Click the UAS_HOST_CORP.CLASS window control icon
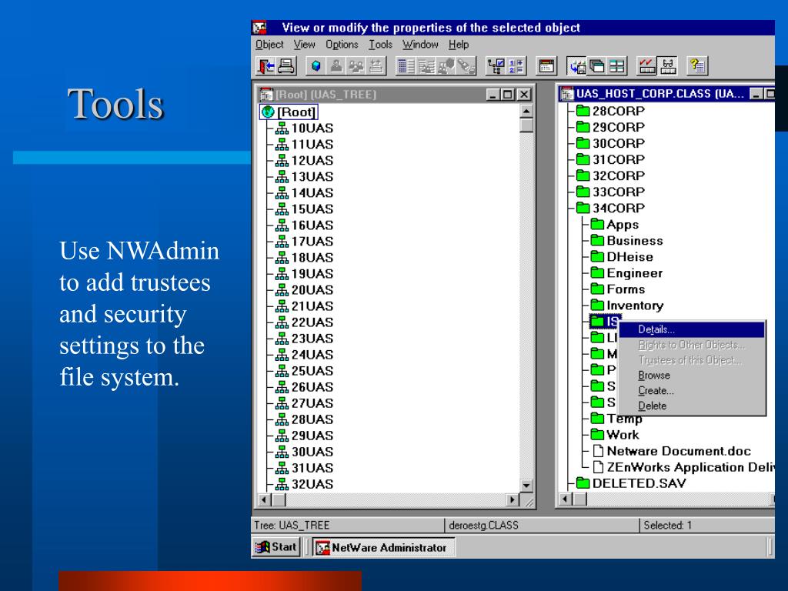788x591 pixels. pyautogui.click(x=567, y=93)
